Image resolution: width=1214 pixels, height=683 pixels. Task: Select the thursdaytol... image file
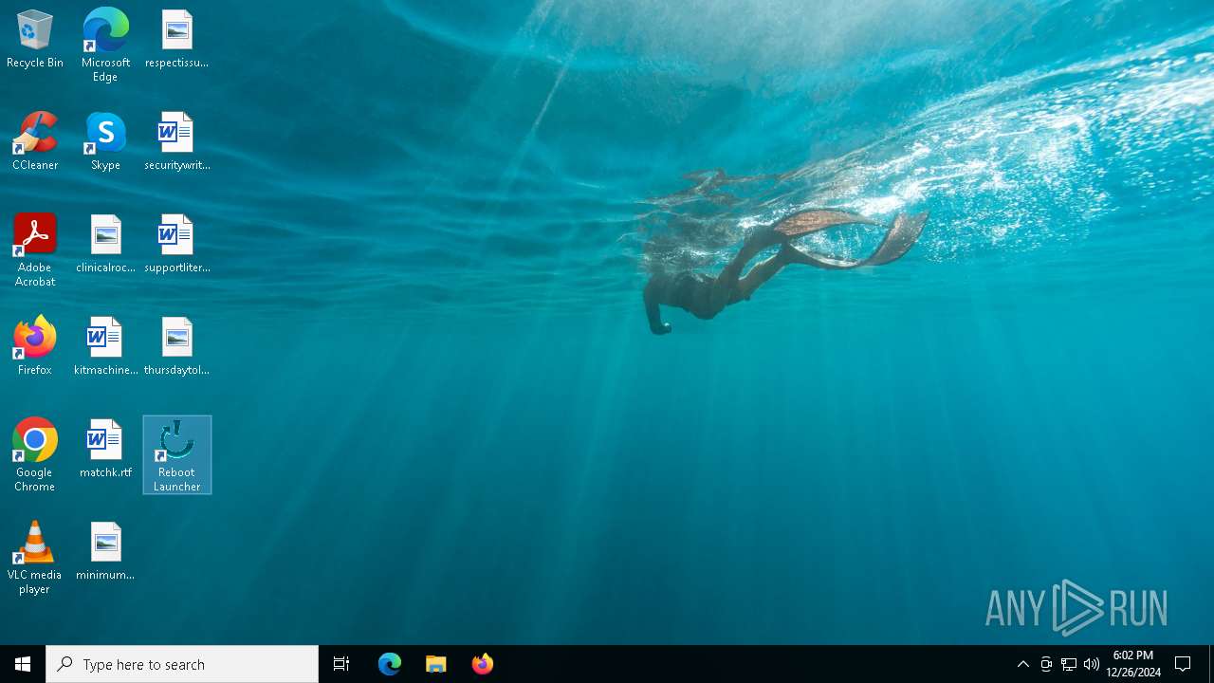176,347
